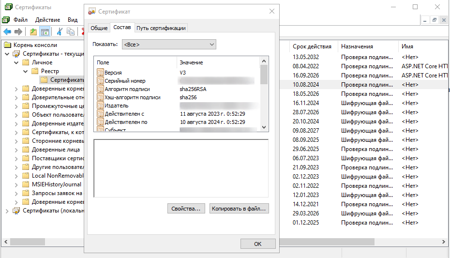Image resolution: width=450 pixels, height=258 pixels.
Task: Click the Up one level folder icon
Action: [33, 32]
